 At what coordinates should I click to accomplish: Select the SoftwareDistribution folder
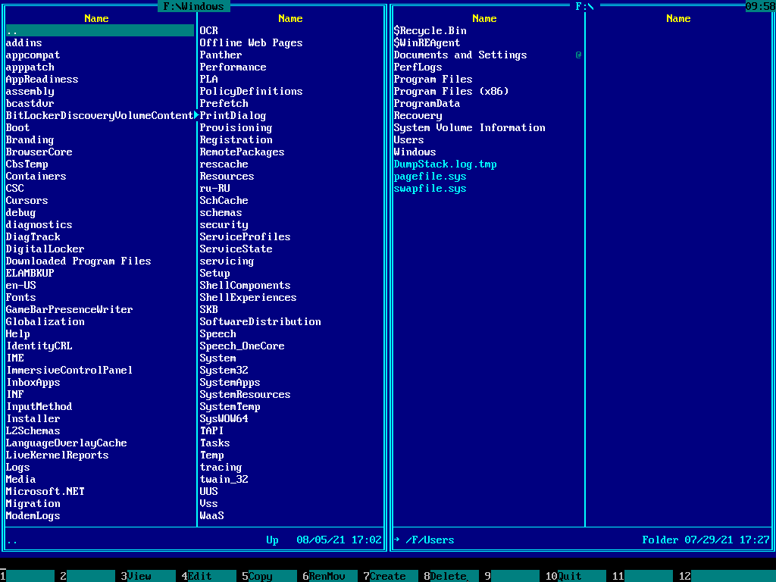coord(261,321)
